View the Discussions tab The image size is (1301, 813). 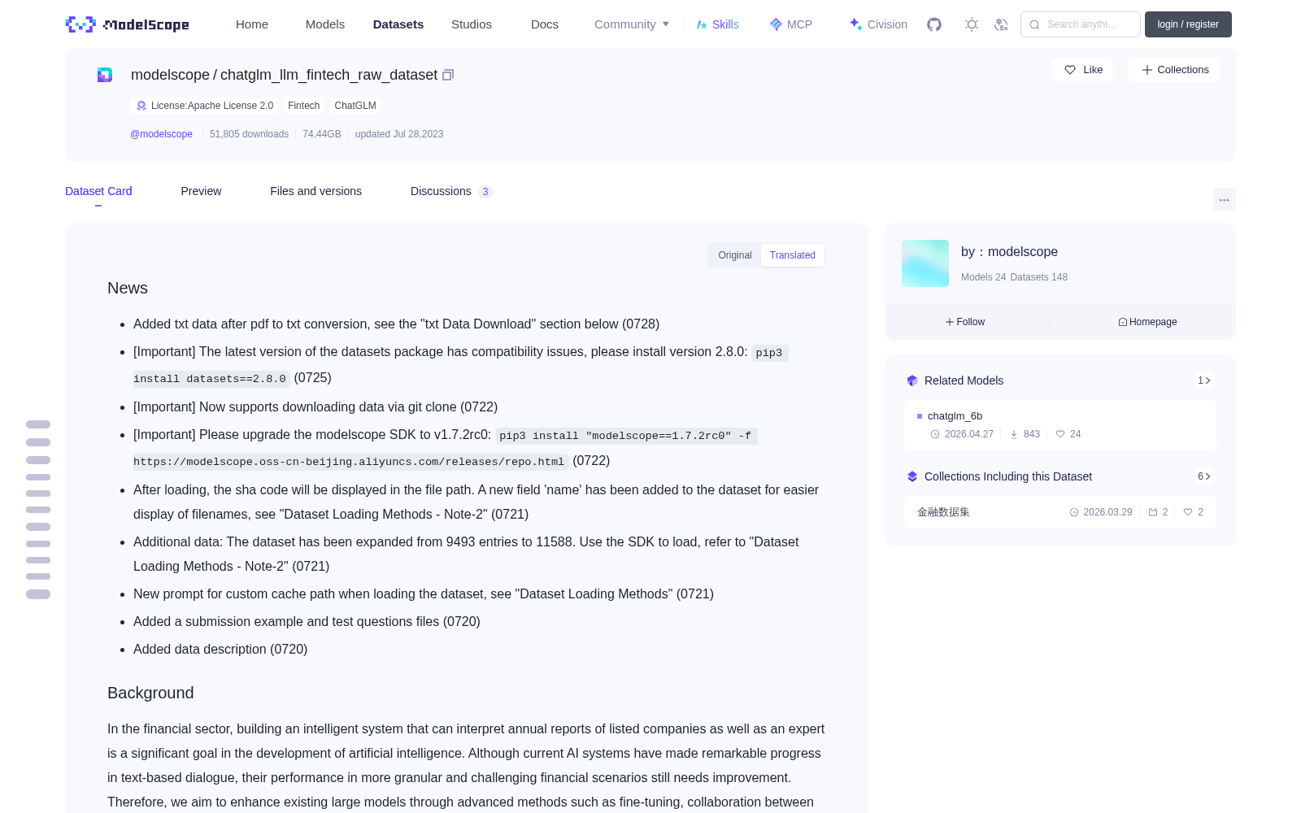coord(451,191)
